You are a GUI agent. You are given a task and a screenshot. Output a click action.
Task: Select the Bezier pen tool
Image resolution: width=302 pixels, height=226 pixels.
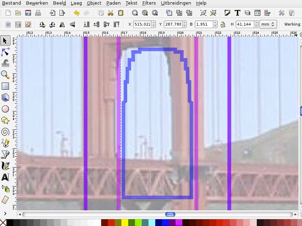5,154
